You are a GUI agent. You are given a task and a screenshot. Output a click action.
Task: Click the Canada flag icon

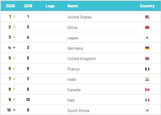[x=147, y=90]
